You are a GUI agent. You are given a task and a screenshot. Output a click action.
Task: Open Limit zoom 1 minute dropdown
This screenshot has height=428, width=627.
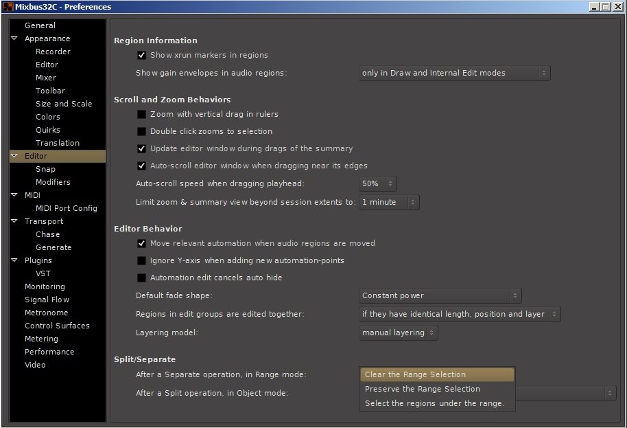[x=389, y=202]
